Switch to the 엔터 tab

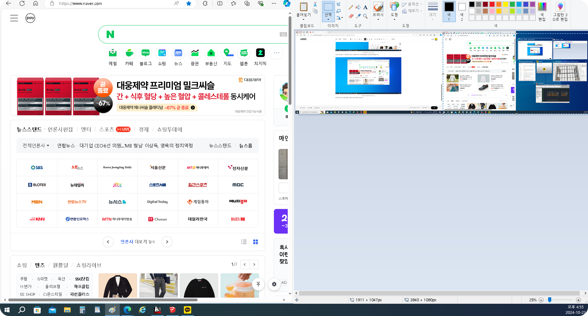(86, 129)
